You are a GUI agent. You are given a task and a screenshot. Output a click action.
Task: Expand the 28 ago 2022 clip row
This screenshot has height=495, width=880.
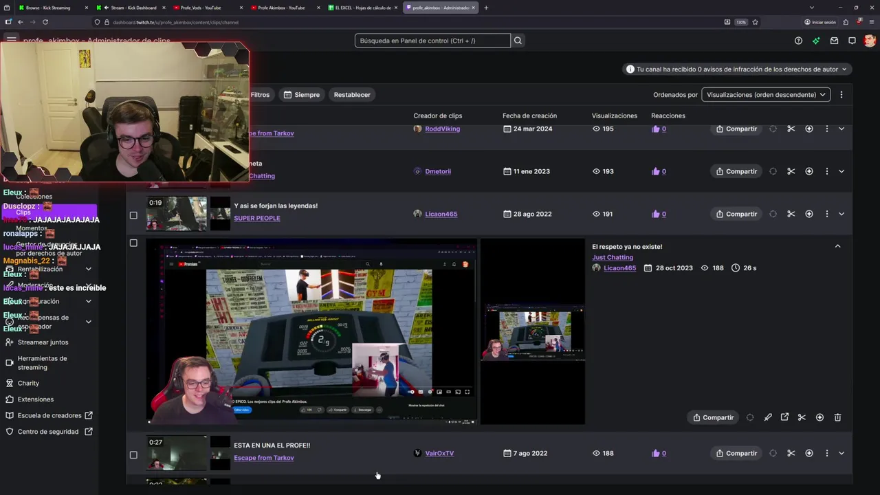click(841, 214)
